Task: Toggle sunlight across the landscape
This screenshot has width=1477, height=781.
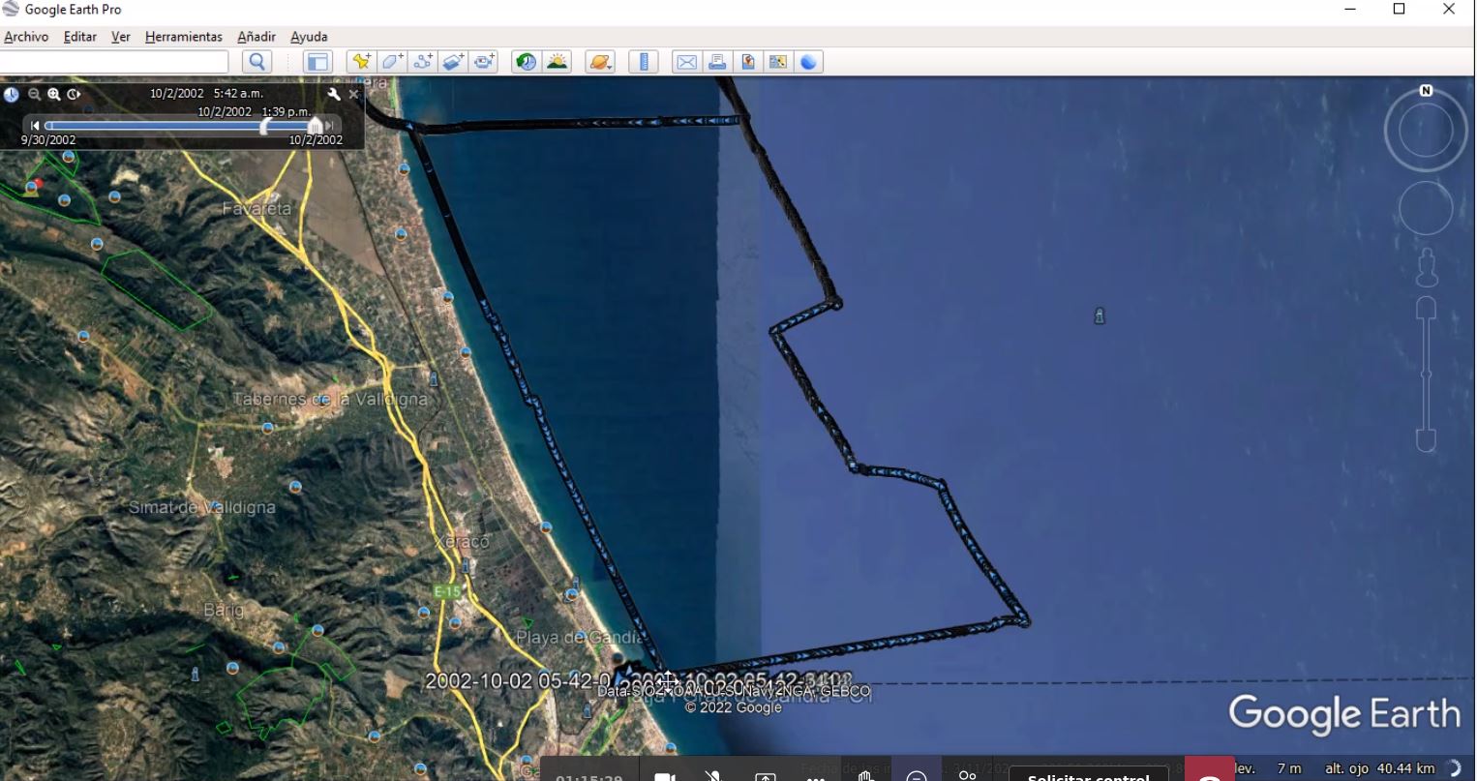Action: click(x=558, y=62)
